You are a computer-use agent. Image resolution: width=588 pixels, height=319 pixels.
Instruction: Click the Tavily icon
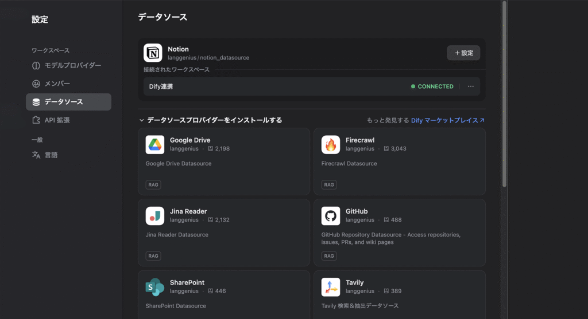(331, 287)
